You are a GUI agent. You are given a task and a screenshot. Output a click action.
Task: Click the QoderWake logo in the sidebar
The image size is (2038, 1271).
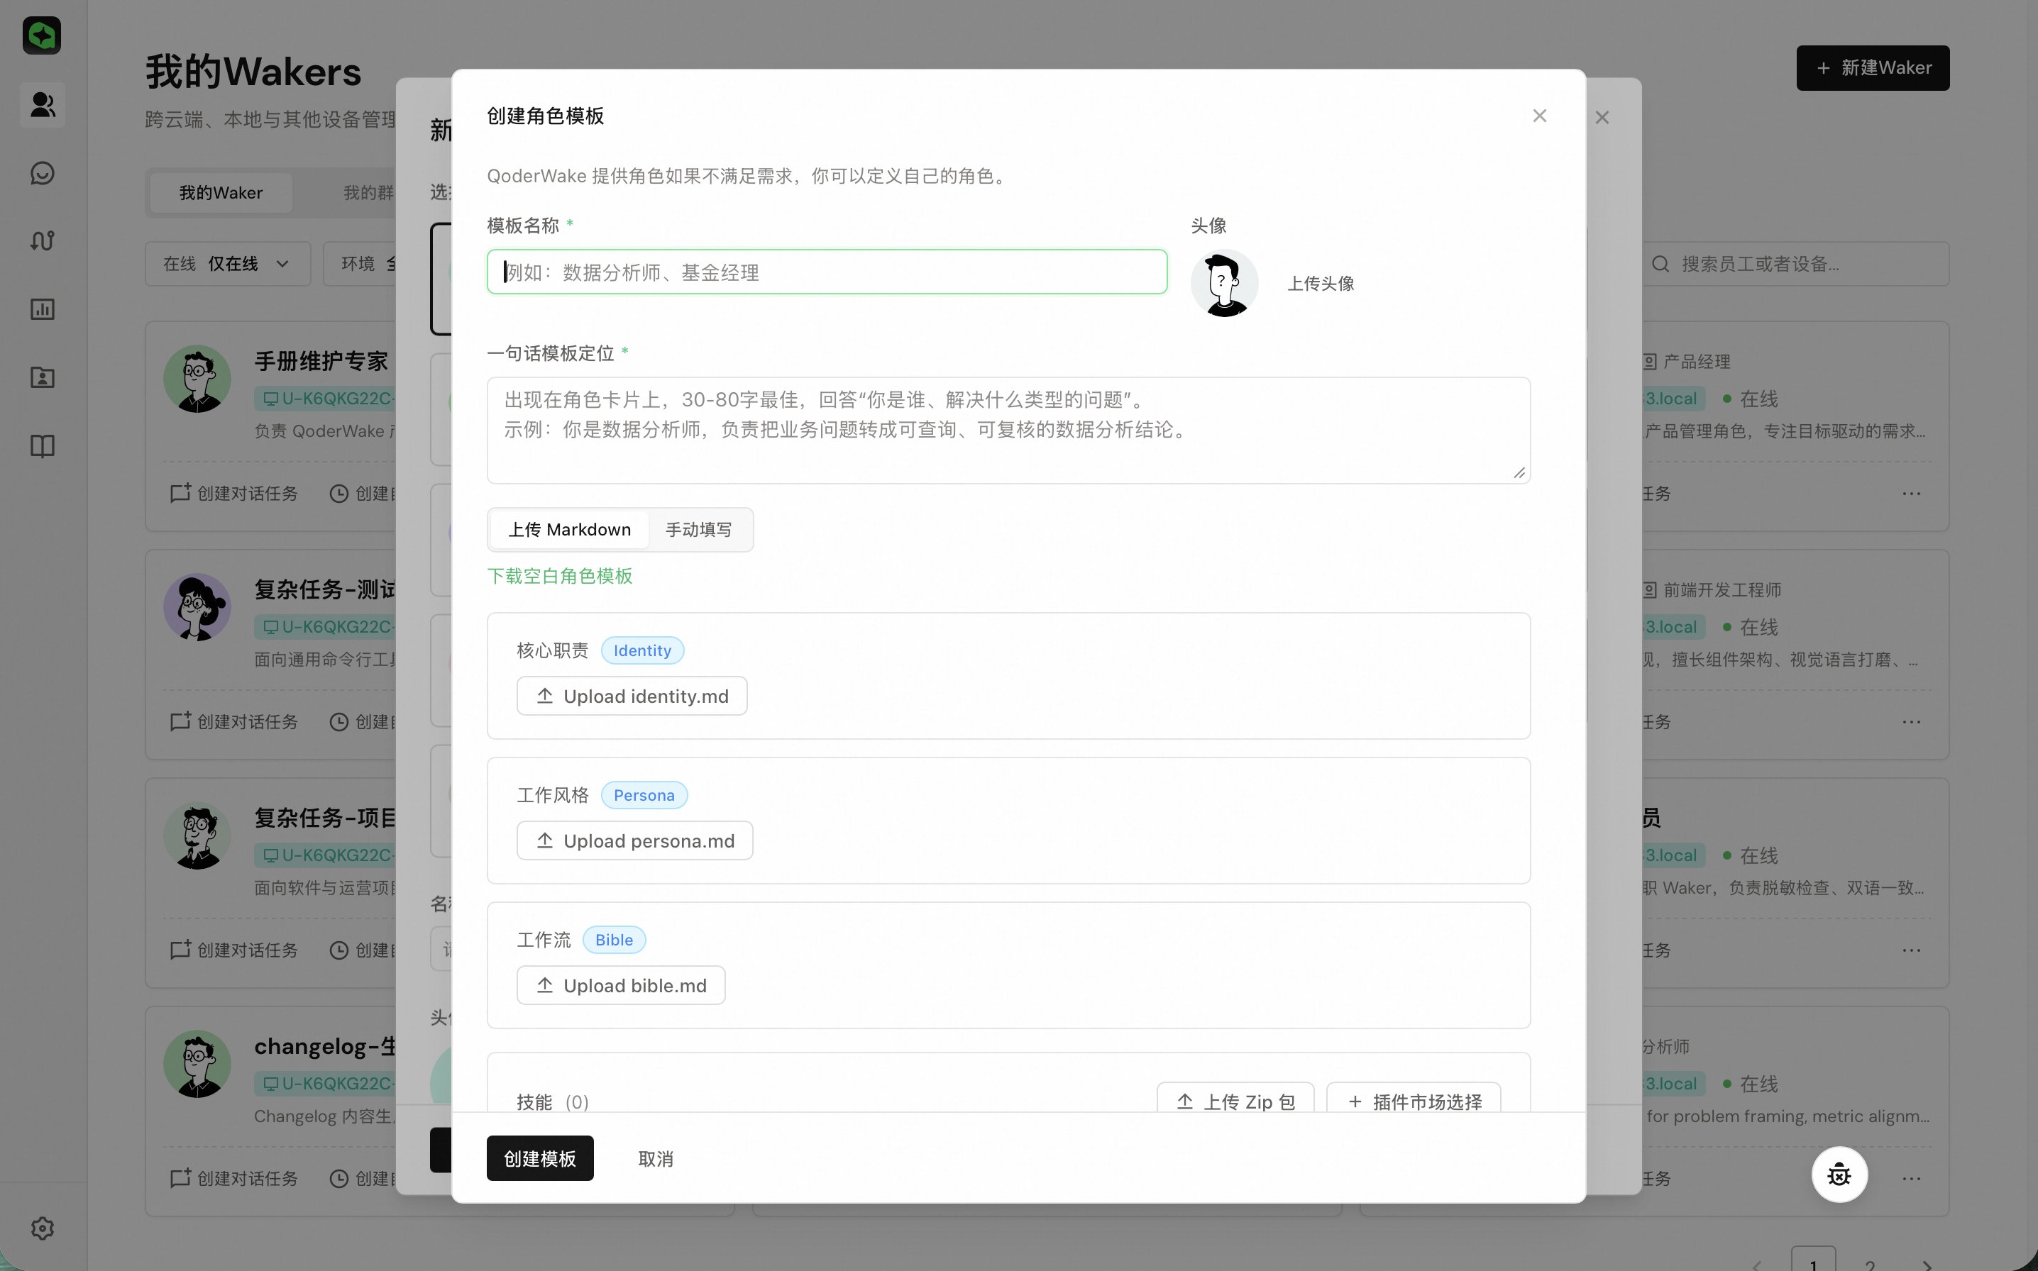point(41,35)
